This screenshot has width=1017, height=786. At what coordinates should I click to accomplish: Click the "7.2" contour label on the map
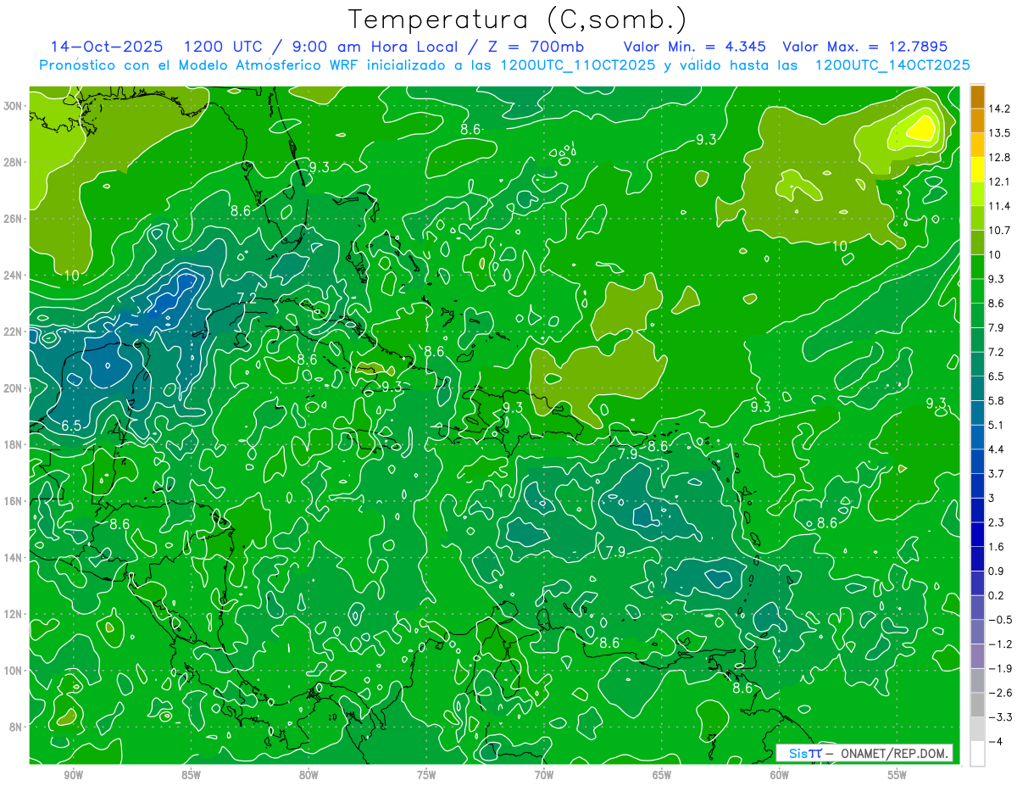(x=247, y=298)
